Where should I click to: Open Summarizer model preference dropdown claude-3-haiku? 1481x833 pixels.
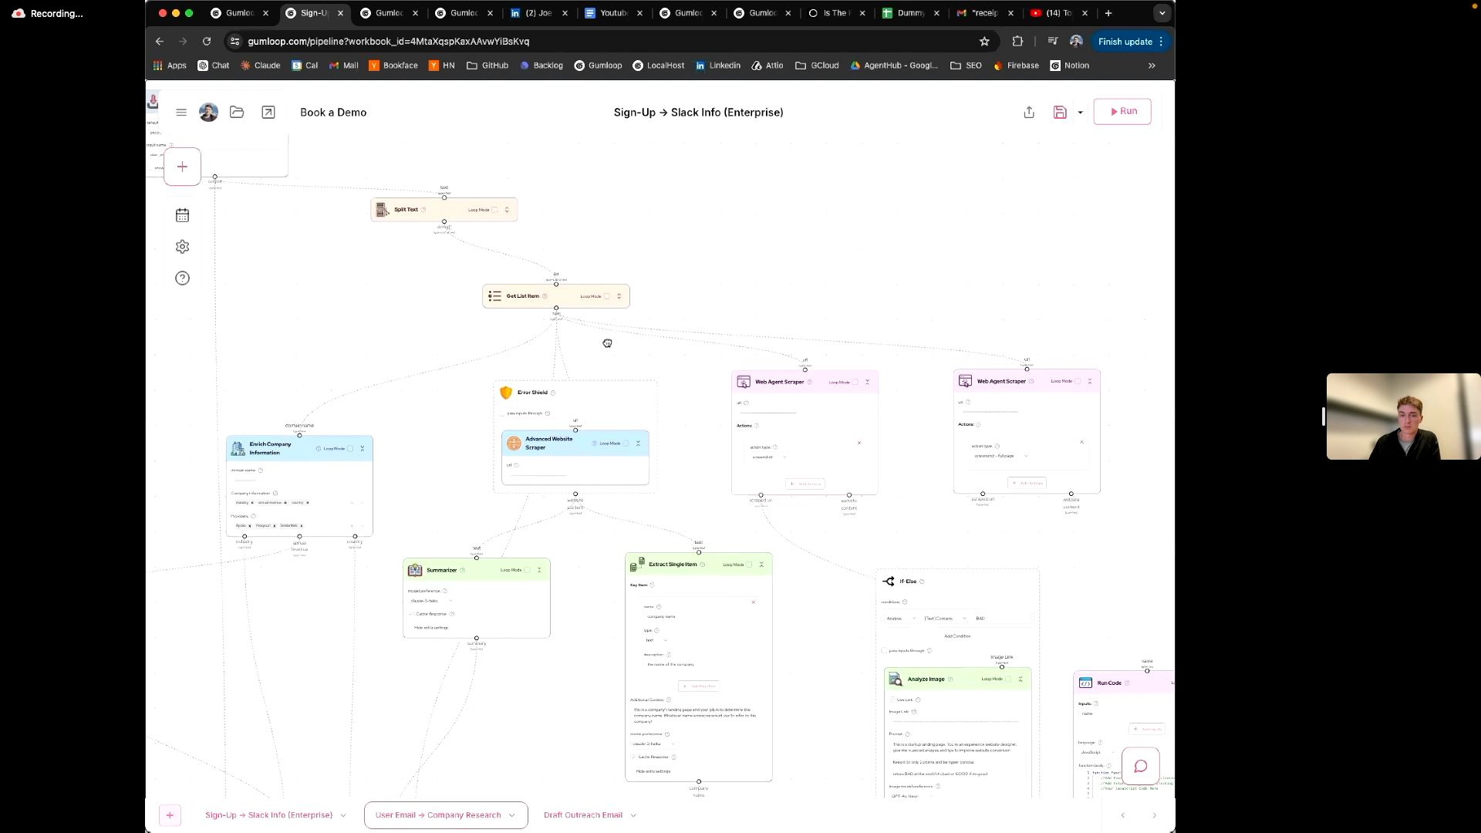[x=430, y=601]
